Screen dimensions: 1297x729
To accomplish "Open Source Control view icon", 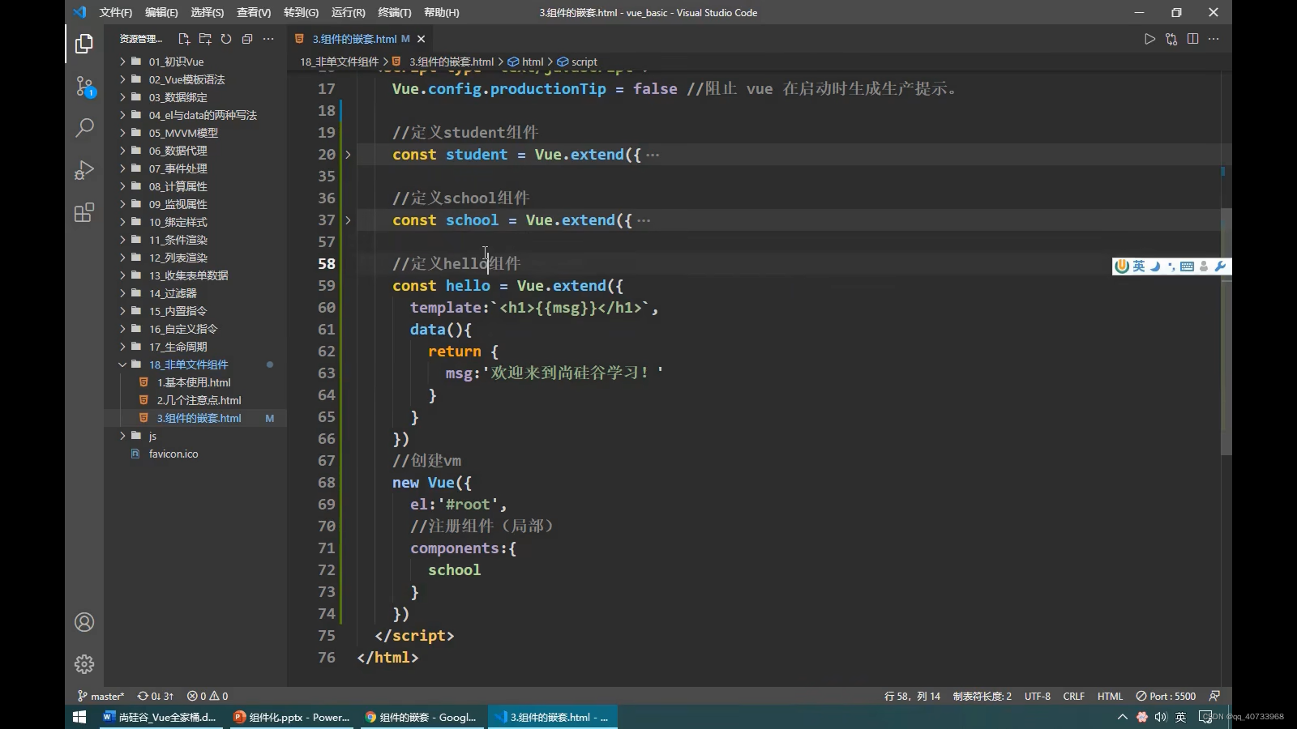I will click(84, 86).
